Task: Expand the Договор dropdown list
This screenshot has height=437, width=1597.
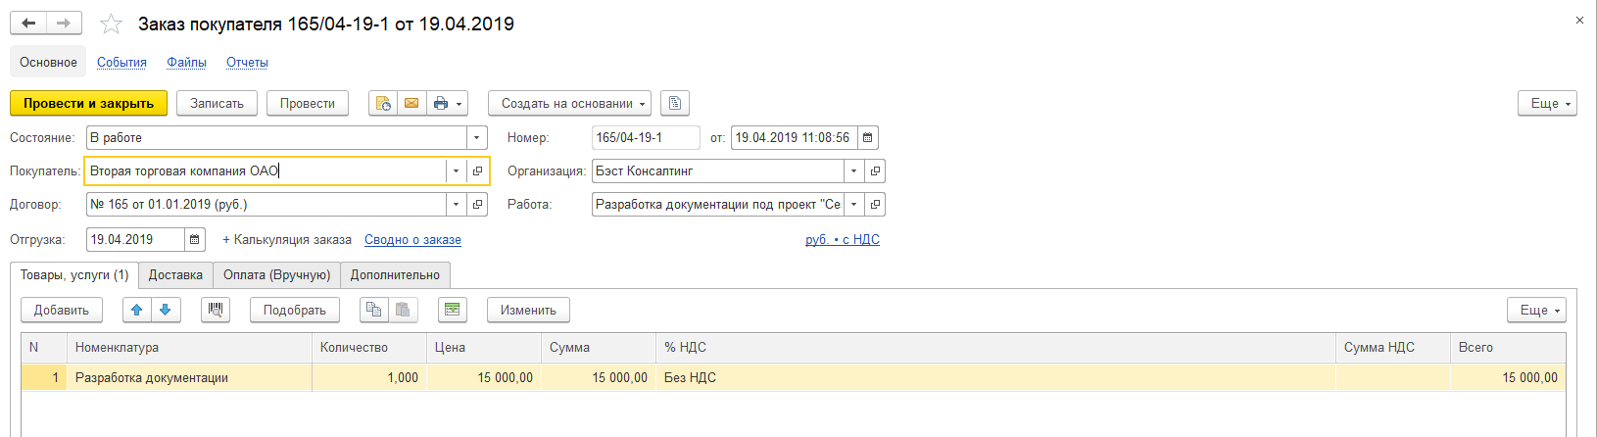Action: [456, 204]
